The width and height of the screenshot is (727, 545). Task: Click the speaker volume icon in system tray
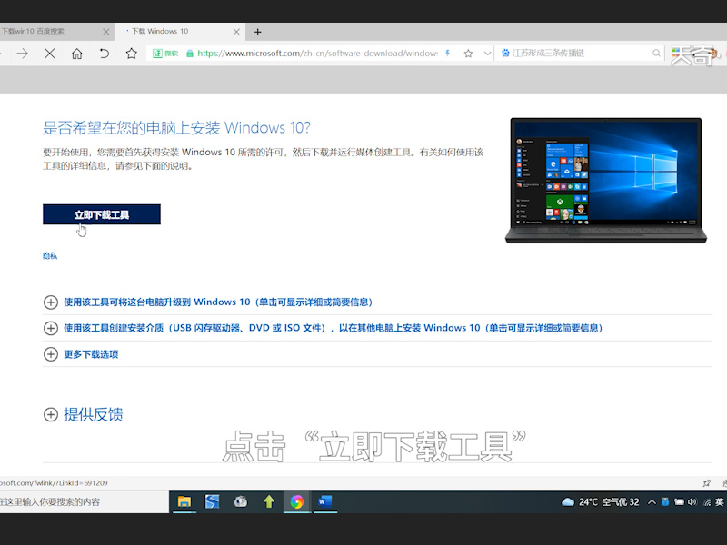691,501
